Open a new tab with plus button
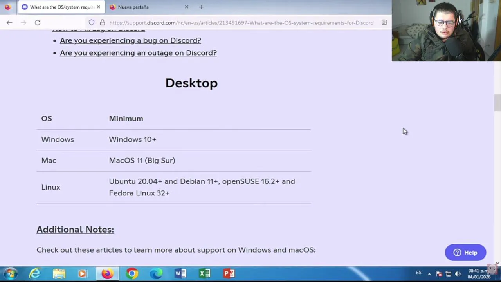The height and width of the screenshot is (282, 501). (201, 7)
